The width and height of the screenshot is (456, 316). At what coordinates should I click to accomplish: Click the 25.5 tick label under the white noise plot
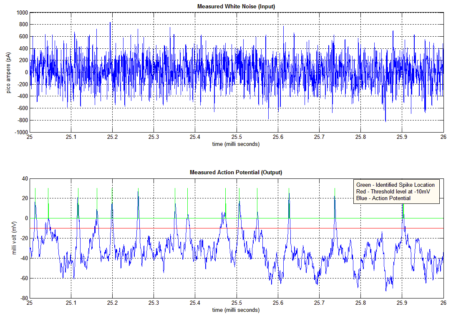[x=237, y=137]
